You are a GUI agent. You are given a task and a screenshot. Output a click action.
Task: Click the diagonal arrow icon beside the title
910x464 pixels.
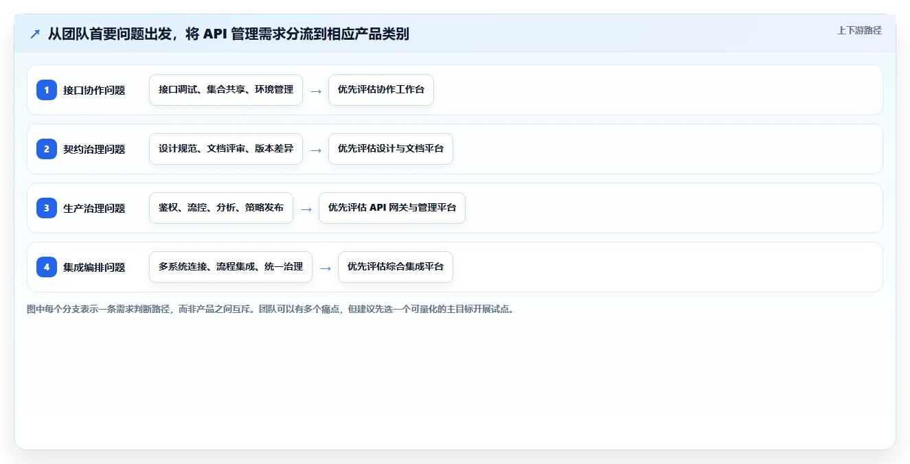click(x=35, y=34)
